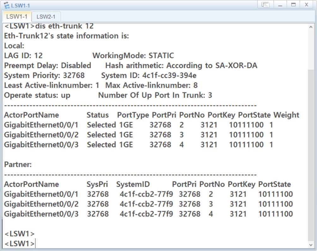
Task: Click the empty scrollbar track above the thumb
Action: 311,47
